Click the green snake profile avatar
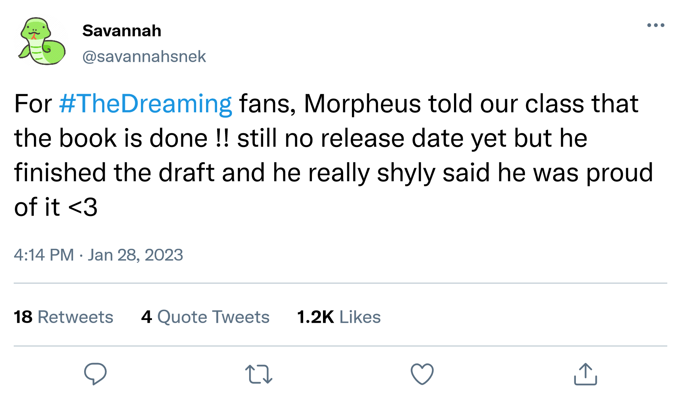This screenshot has width=681, height=416. pos(42,41)
